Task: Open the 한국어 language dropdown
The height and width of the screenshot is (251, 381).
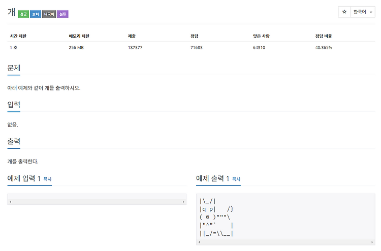Action: click(x=363, y=12)
